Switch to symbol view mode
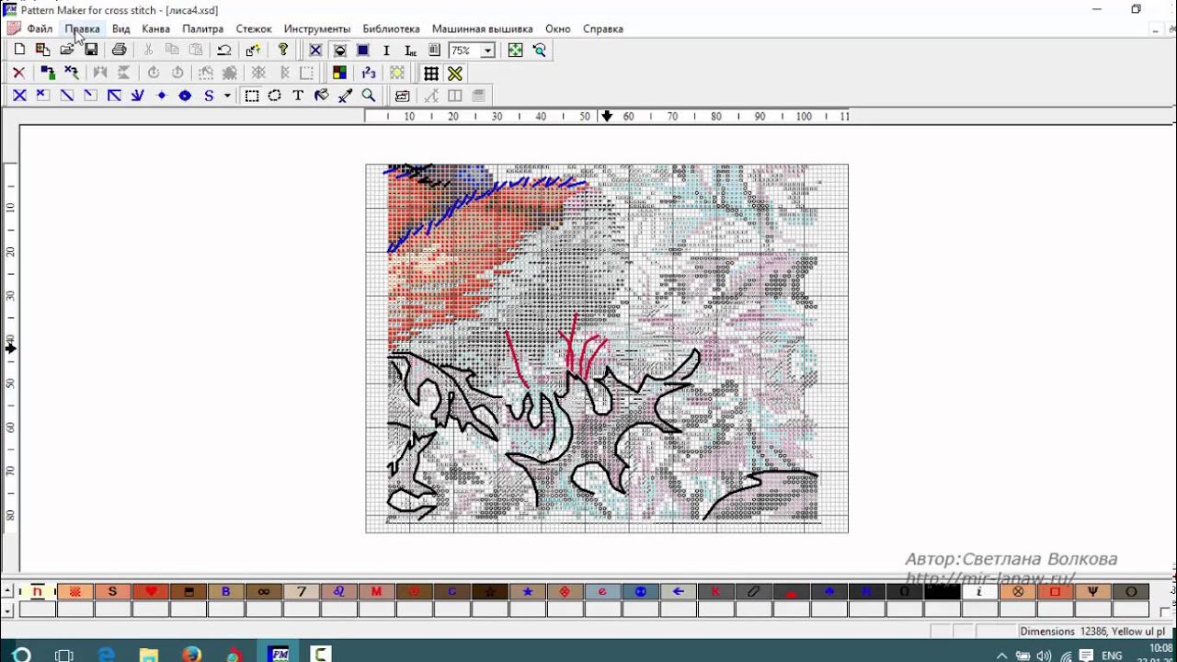Image resolution: width=1177 pixels, height=662 pixels. 339,51
